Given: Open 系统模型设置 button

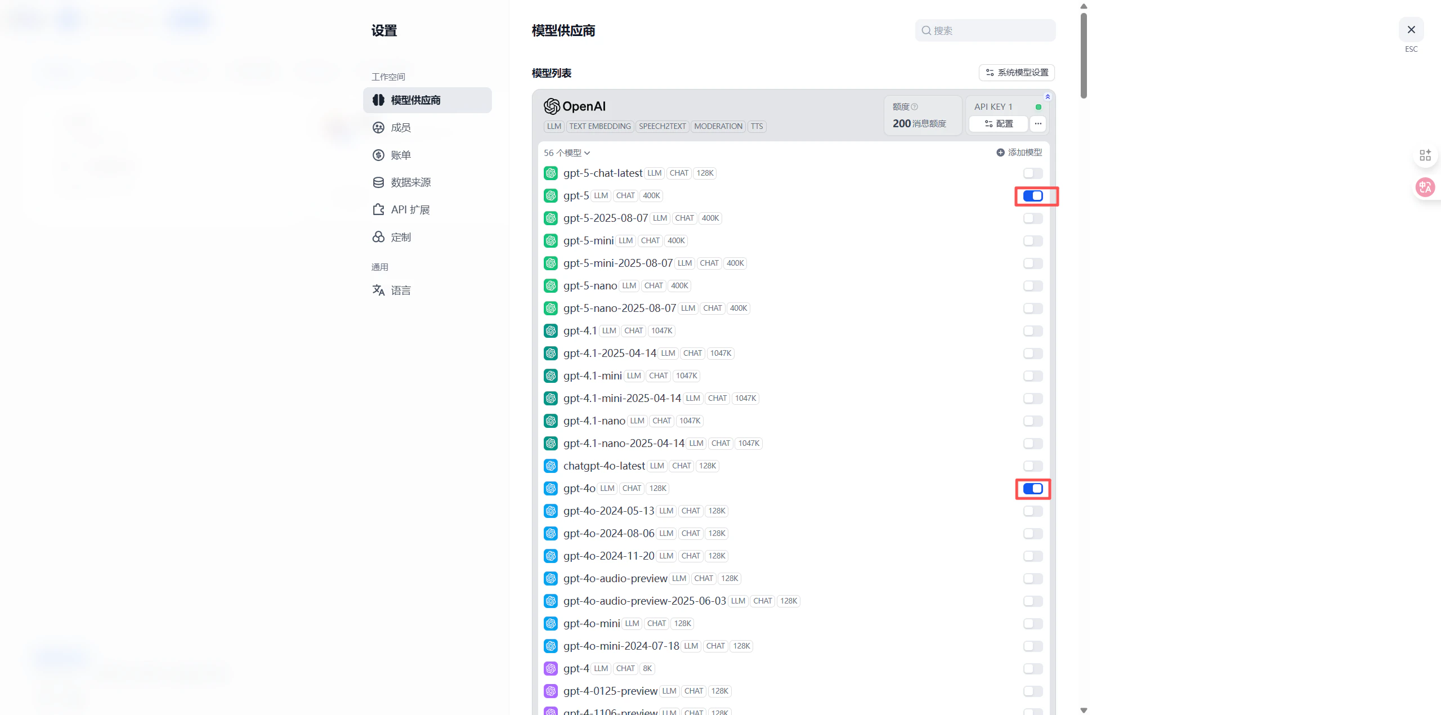Looking at the screenshot, I should pos(1017,73).
